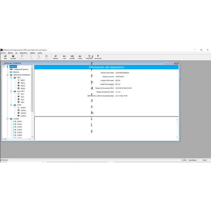Collapse the Quik-Call II group
Viewport: 211px width, 211px height.
coord(11,91)
